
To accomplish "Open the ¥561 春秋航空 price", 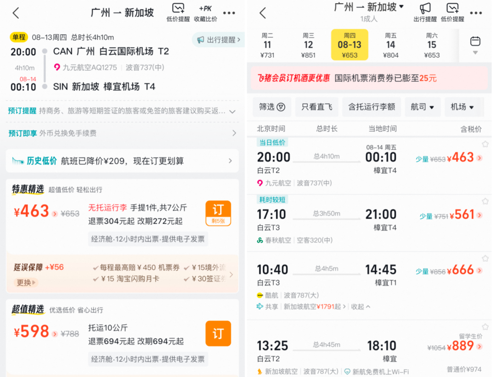I will click(466, 215).
